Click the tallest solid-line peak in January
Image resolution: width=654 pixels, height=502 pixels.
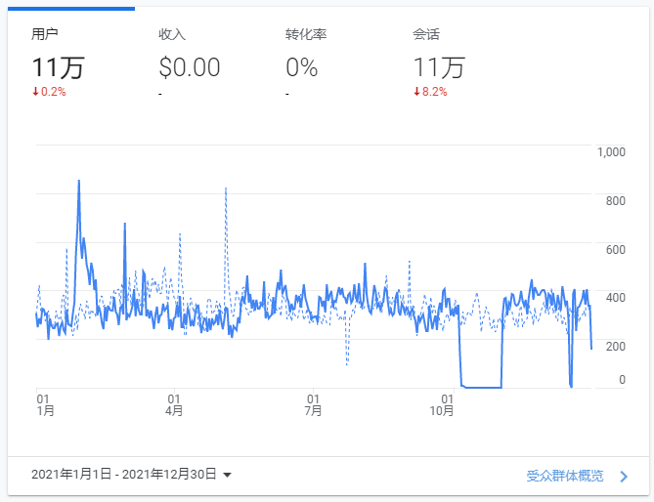[x=78, y=182]
